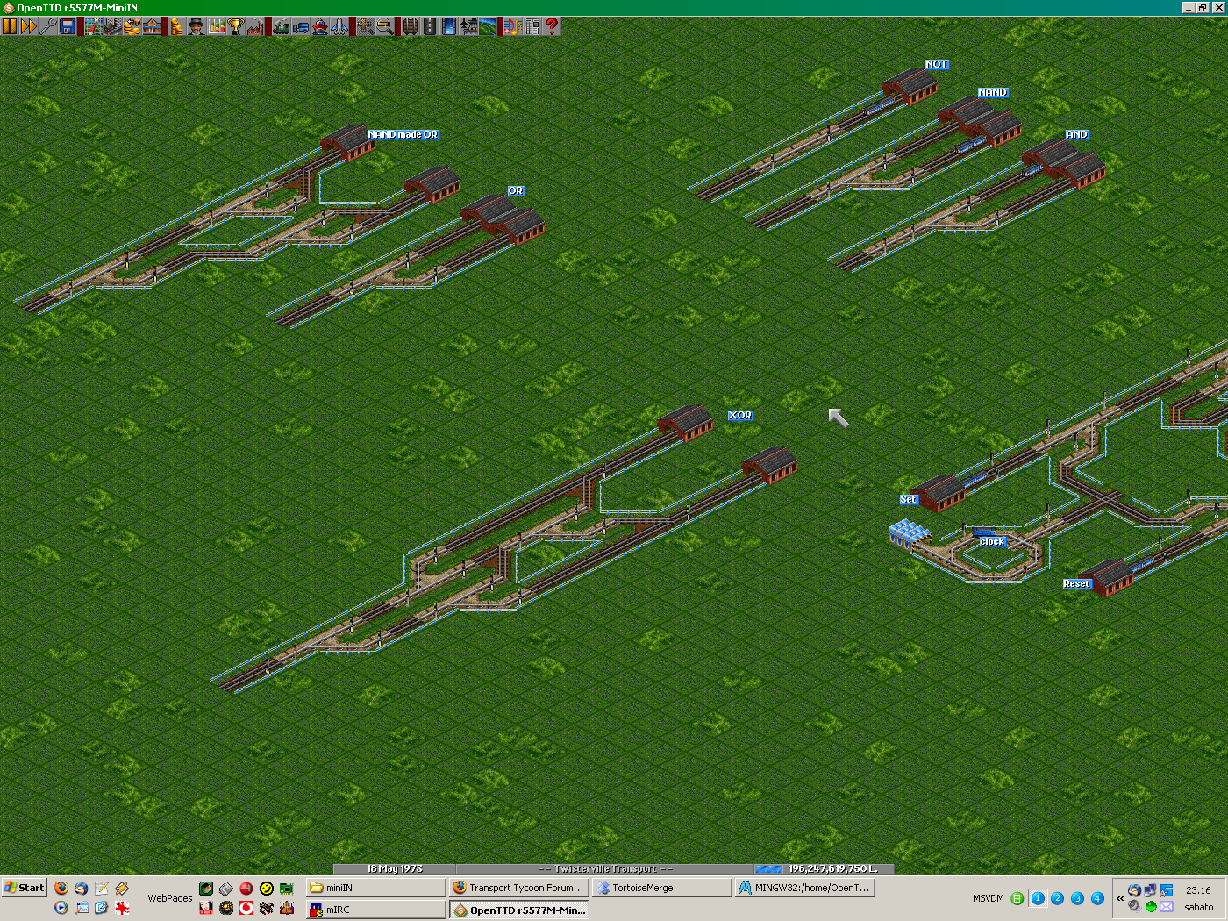The image size is (1228, 921).
Task: Open the industries factory menu
Action: (x=254, y=26)
